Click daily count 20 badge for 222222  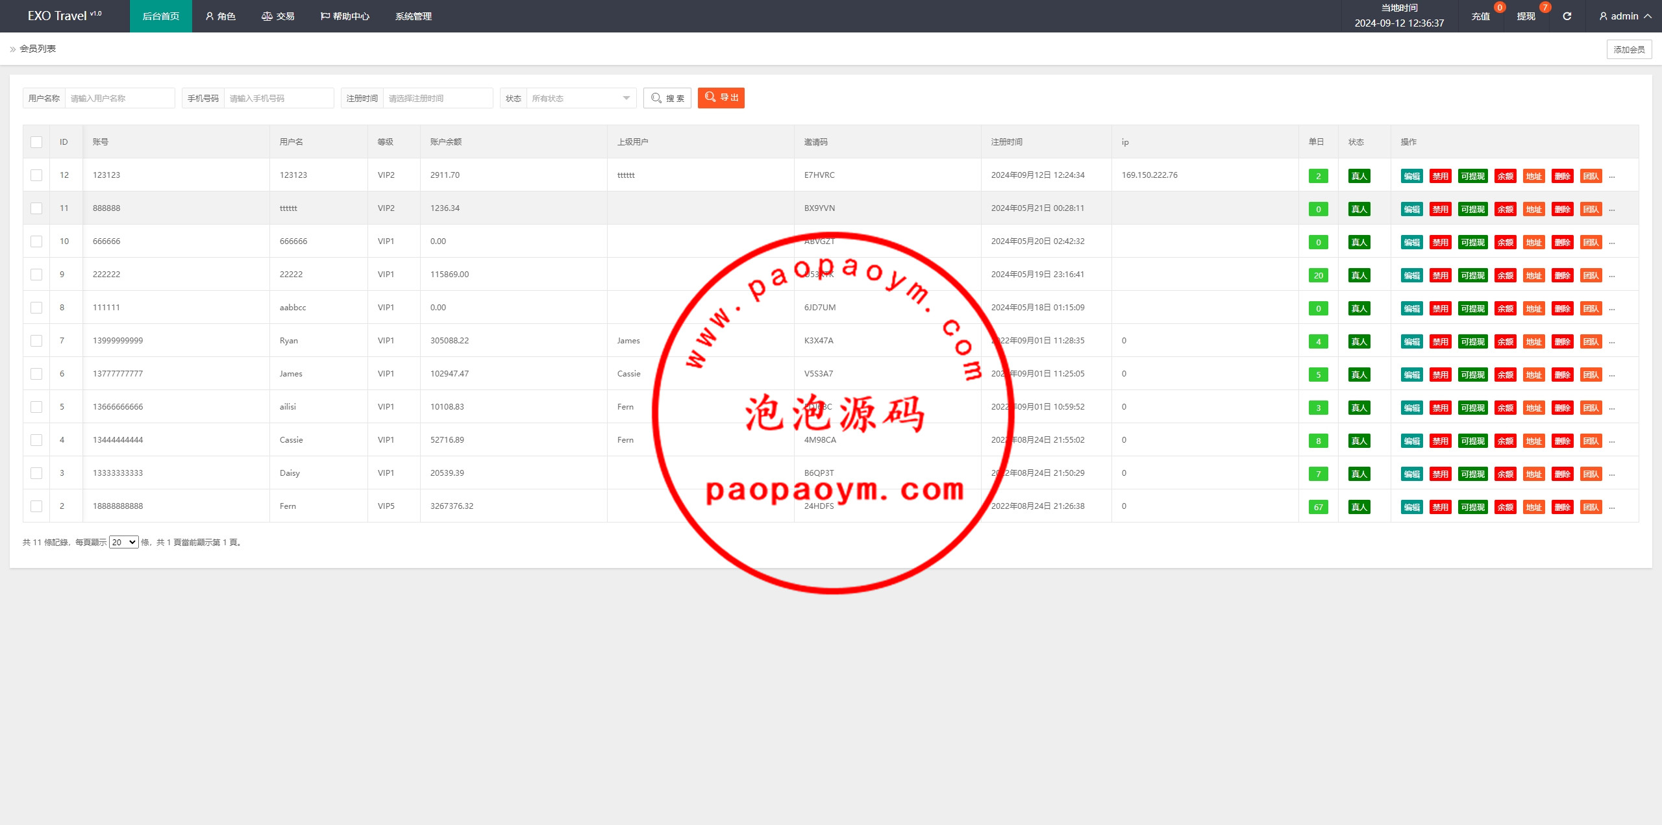(1318, 275)
